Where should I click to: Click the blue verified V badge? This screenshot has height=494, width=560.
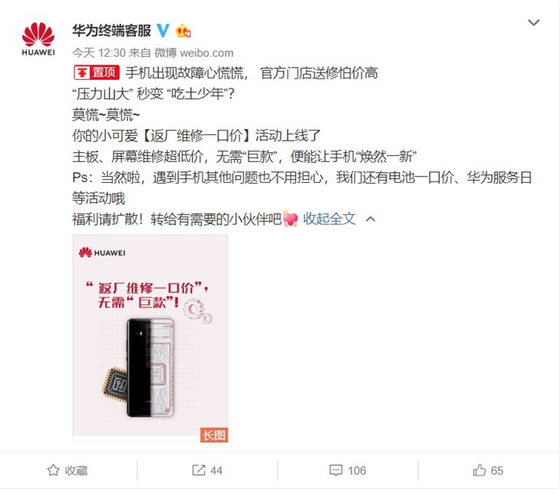click(163, 31)
